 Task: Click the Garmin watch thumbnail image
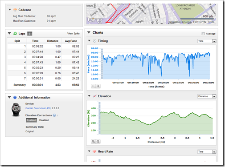point(16,110)
